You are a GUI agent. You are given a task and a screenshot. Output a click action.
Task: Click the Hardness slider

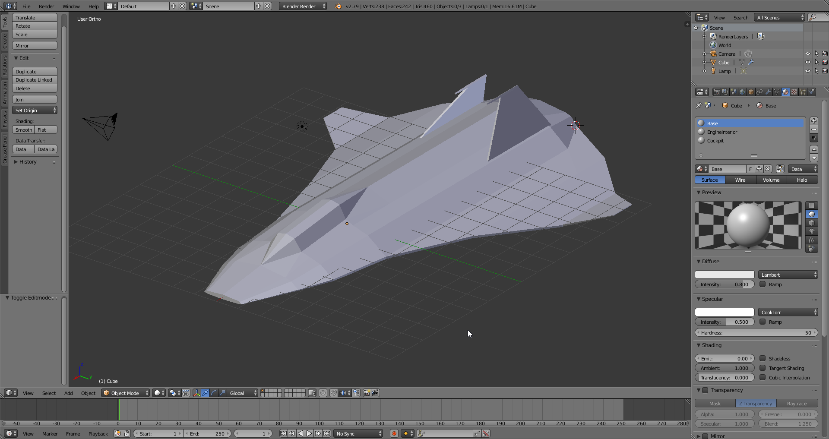click(756, 333)
